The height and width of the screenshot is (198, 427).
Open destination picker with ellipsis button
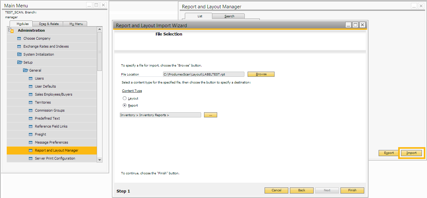[x=210, y=115]
